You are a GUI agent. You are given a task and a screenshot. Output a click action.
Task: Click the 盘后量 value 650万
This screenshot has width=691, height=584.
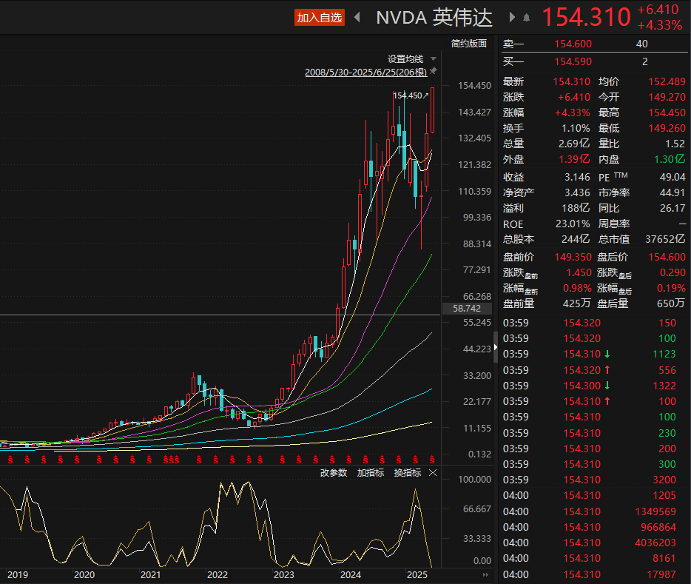[x=671, y=303]
